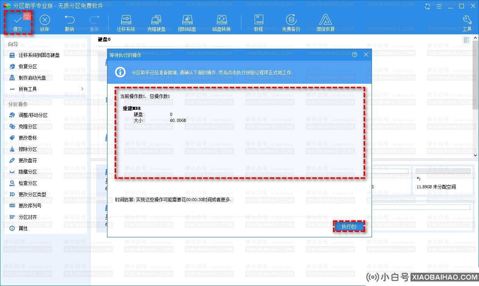Image resolution: width=479 pixels, height=286 pixels.
Task: Open the 克隆硬盘 clone disk tool
Action: 156,23
